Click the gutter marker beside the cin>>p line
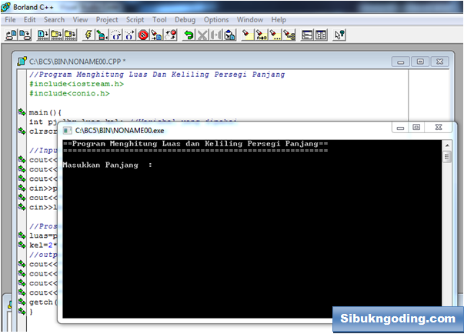Screen dimensions: 464x334 tap(22, 188)
